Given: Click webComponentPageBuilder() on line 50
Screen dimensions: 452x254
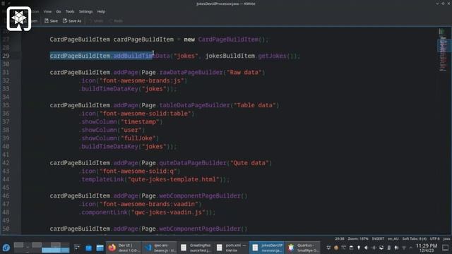Looking at the screenshot, I should [203, 229].
